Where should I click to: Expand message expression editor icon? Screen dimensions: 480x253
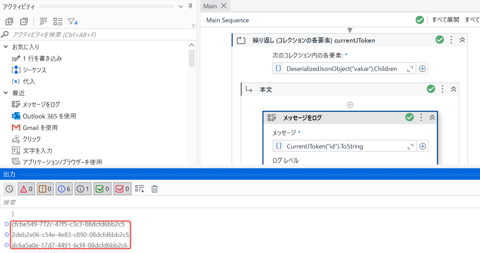(410, 146)
